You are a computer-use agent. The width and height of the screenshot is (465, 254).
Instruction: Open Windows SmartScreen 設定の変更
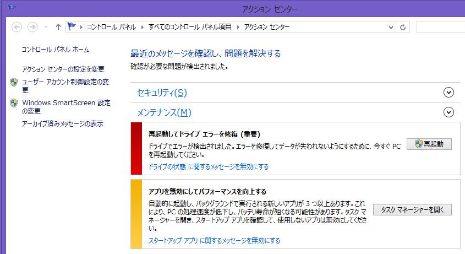[x=66, y=107]
